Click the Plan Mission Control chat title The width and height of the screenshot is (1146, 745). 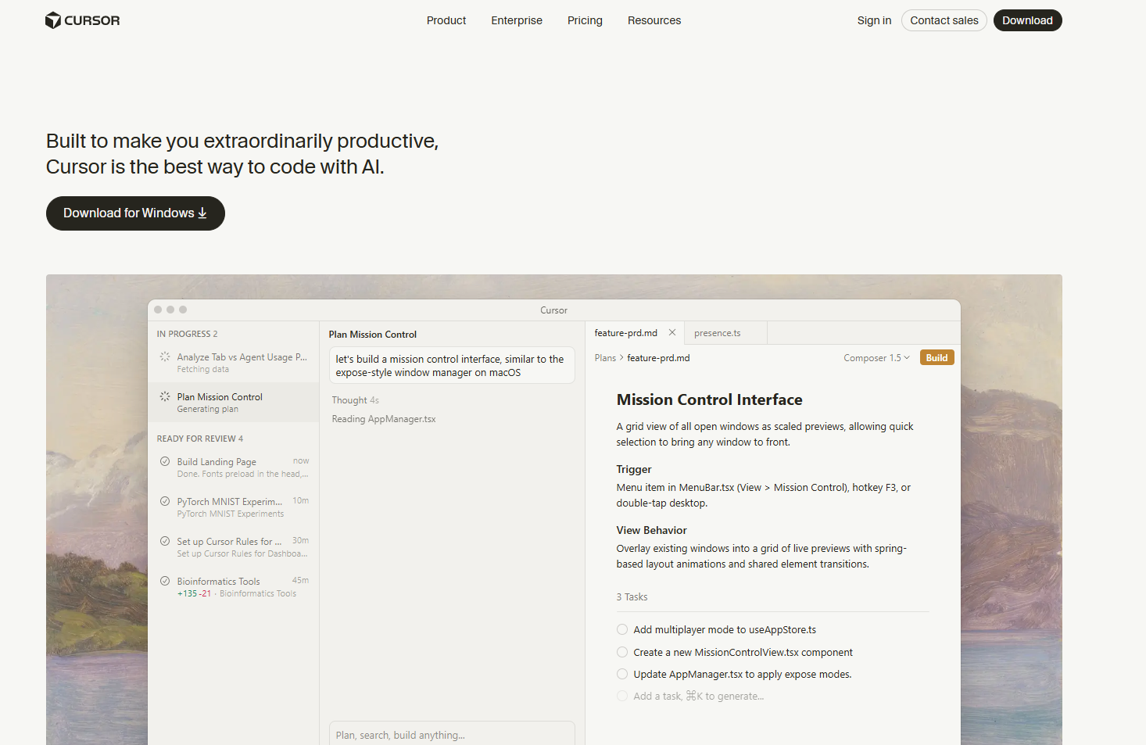coord(373,335)
